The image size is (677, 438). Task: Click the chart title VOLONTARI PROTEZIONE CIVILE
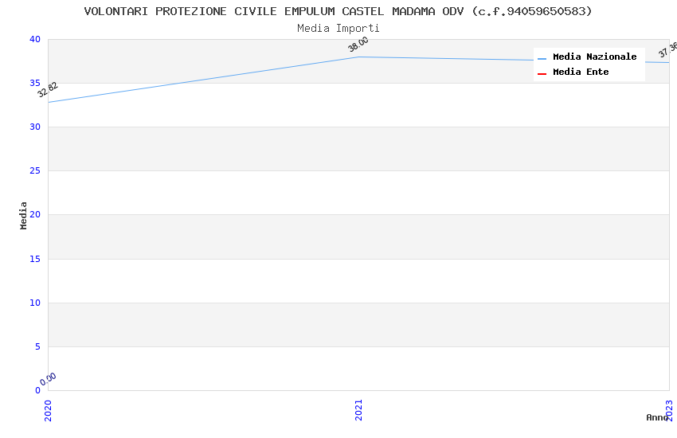click(x=338, y=11)
